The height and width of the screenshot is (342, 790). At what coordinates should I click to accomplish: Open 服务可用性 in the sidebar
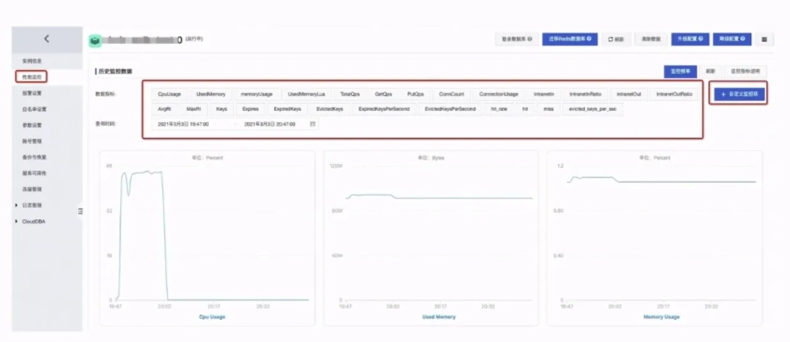[34, 173]
